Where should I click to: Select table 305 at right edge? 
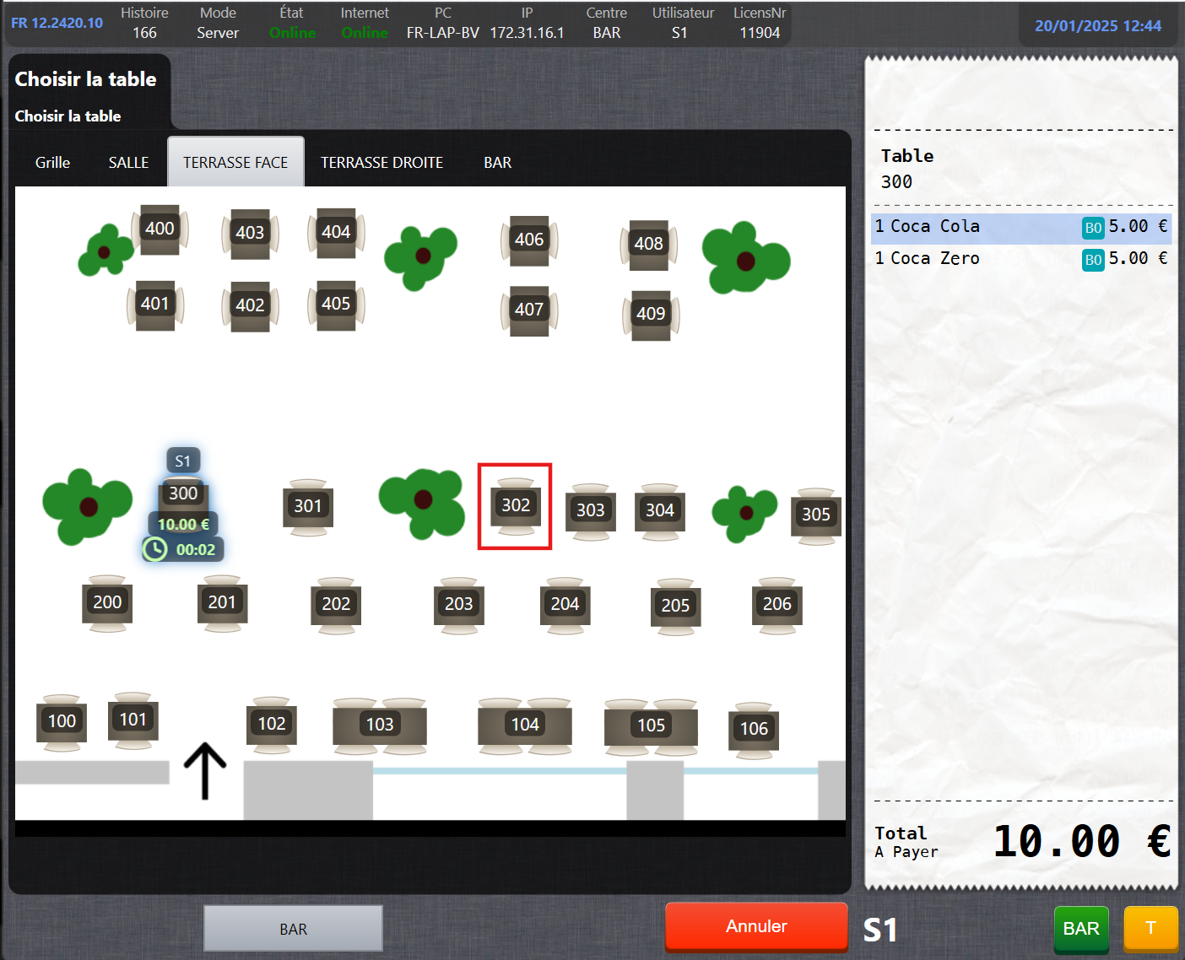(815, 515)
